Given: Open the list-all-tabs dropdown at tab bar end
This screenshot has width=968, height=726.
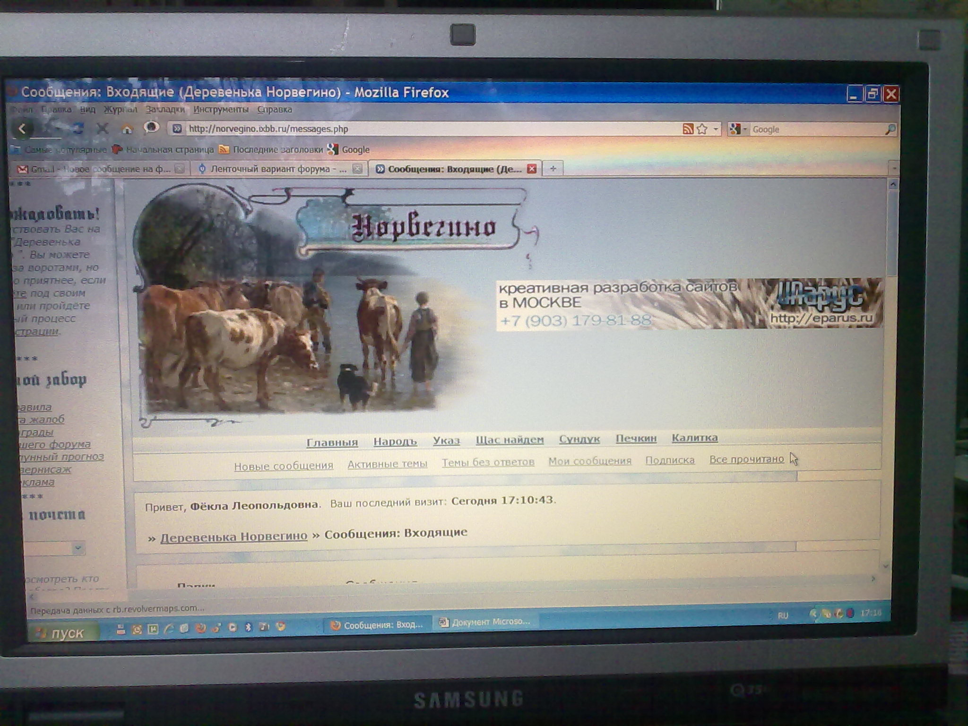Looking at the screenshot, I should (894, 168).
